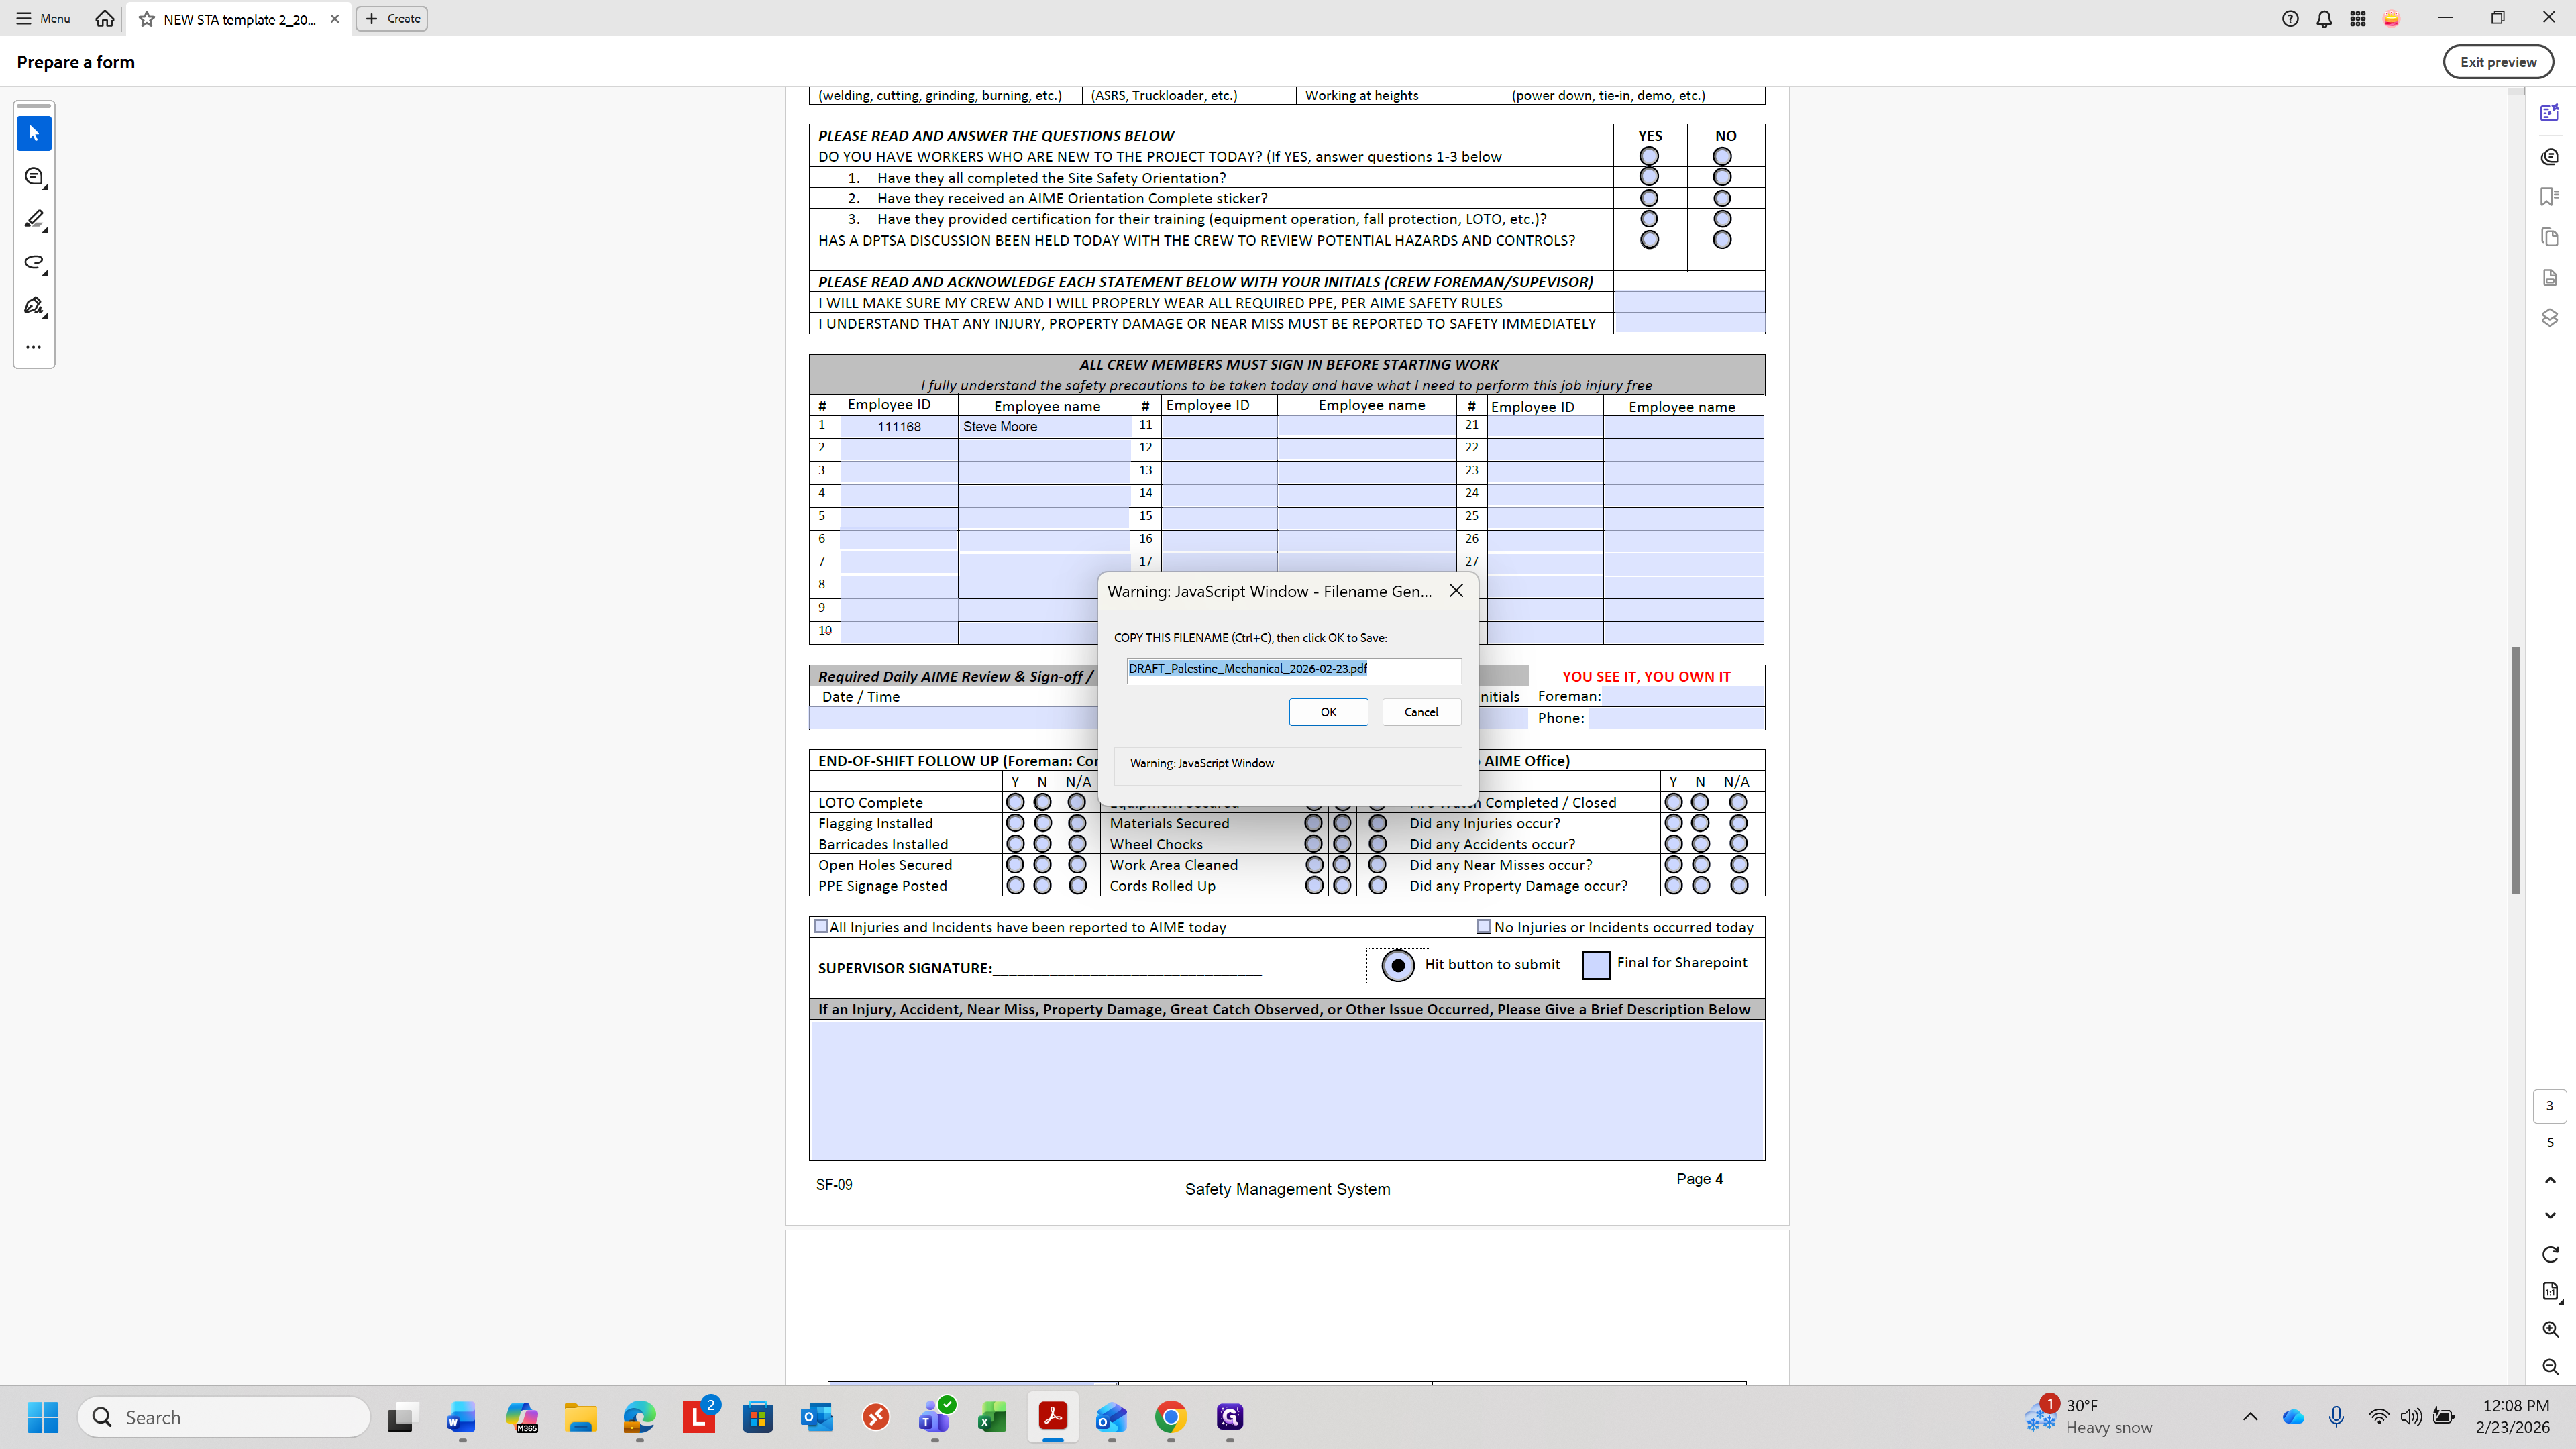
Task: Click the zoom in magnifier icon
Action: (x=2549, y=1329)
